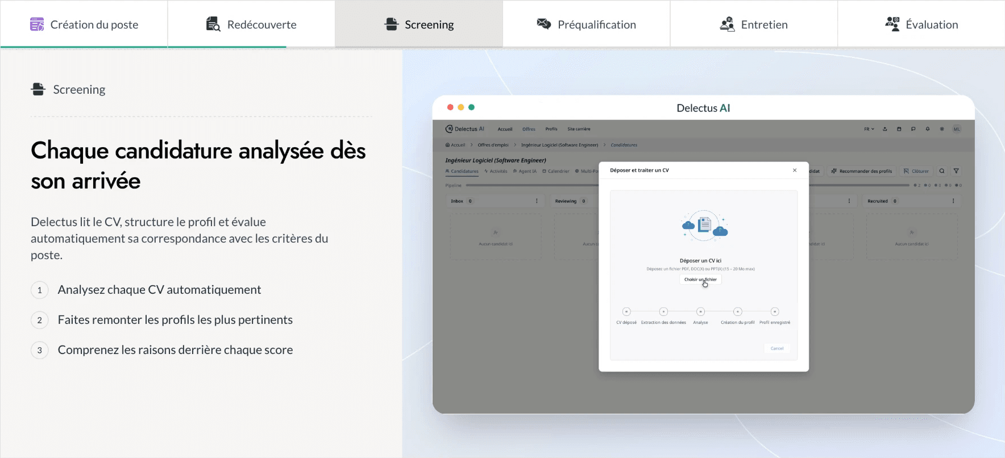Image resolution: width=1005 pixels, height=458 pixels.
Task: Click the cloud document upload illustration
Action: pos(704,226)
